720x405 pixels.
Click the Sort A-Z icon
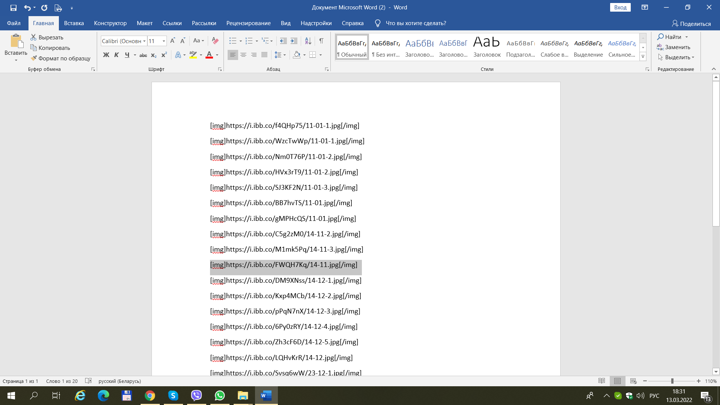click(x=308, y=40)
